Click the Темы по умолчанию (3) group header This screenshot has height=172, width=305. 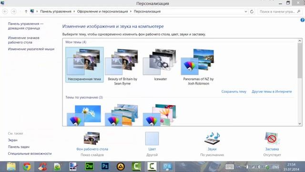pos(84,97)
